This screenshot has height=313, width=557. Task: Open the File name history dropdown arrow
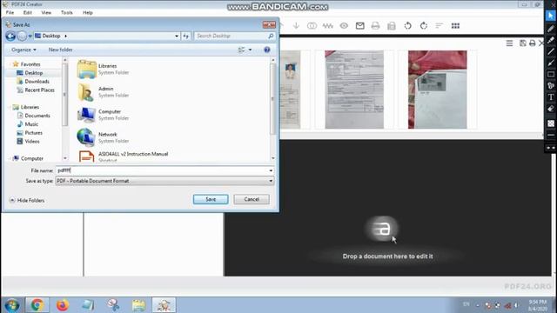pyautogui.click(x=271, y=170)
